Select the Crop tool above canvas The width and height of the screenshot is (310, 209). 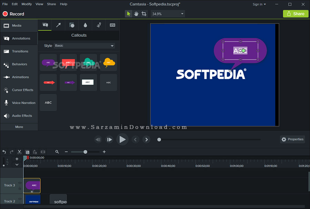coord(144,14)
